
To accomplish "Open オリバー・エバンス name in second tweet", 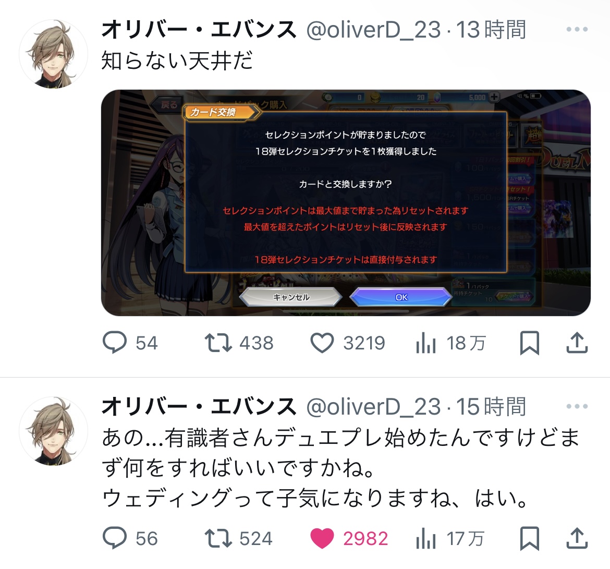I will [199, 407].
